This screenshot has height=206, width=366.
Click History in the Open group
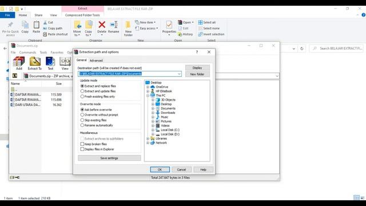(185, 34)
